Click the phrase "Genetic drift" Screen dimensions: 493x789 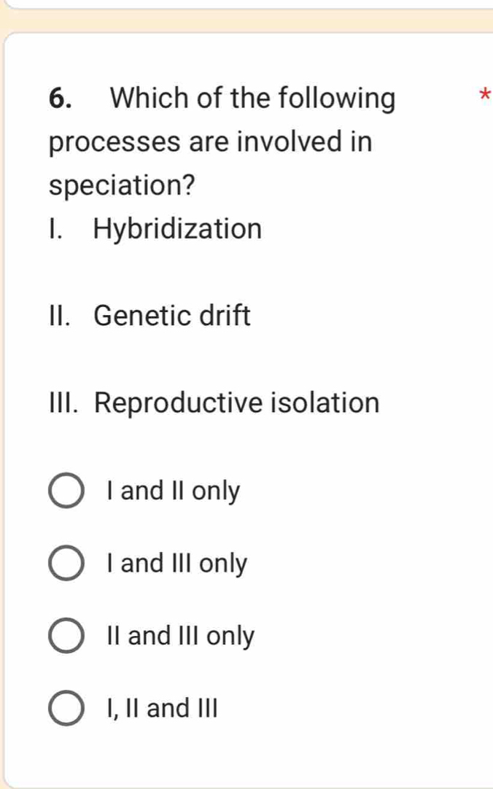[174, 315]
